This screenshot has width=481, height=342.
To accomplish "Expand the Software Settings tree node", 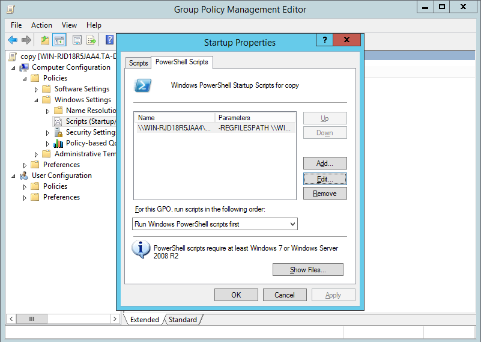I will click(x=37, y=89).
